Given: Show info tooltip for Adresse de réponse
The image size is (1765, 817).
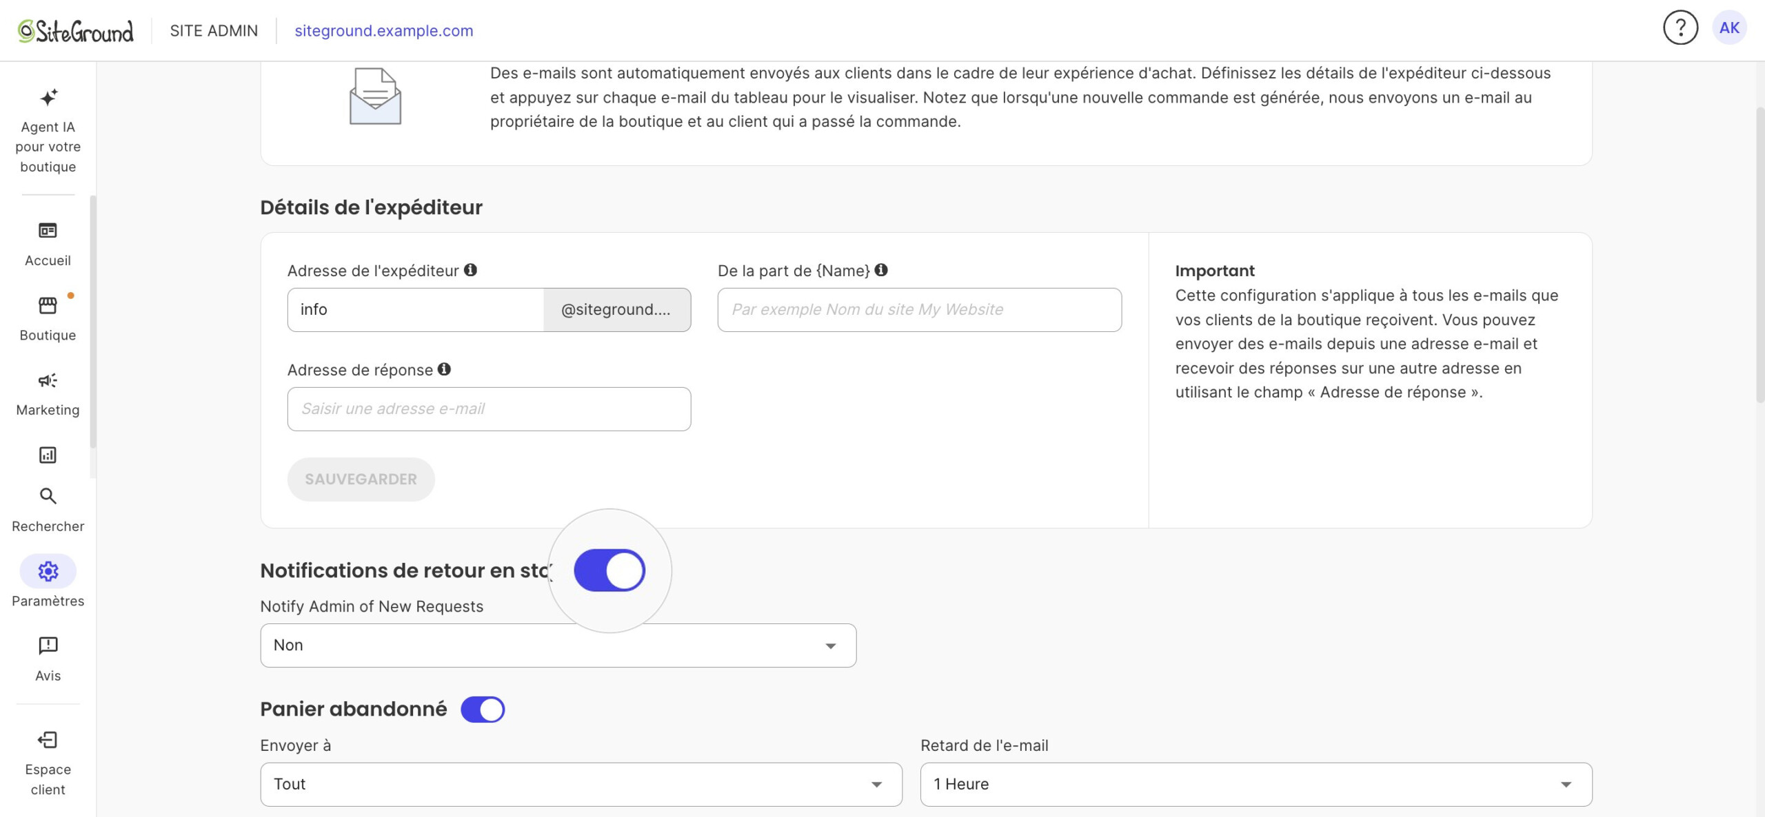Looking at the screenshot, I should 444,369.
